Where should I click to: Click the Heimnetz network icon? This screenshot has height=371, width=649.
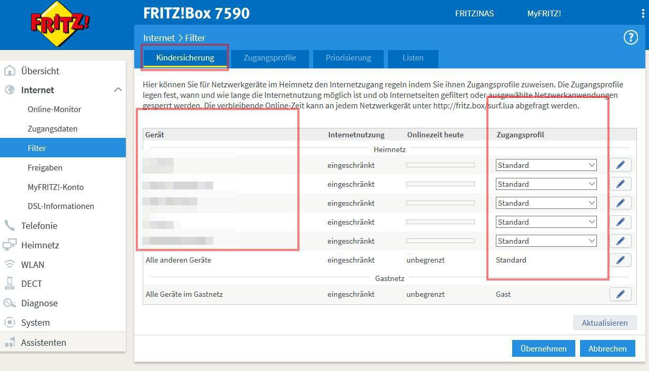click(9, 245)
